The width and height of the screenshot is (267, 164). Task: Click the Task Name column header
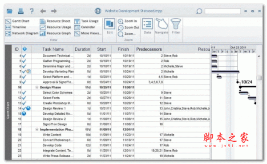point(53,49)
